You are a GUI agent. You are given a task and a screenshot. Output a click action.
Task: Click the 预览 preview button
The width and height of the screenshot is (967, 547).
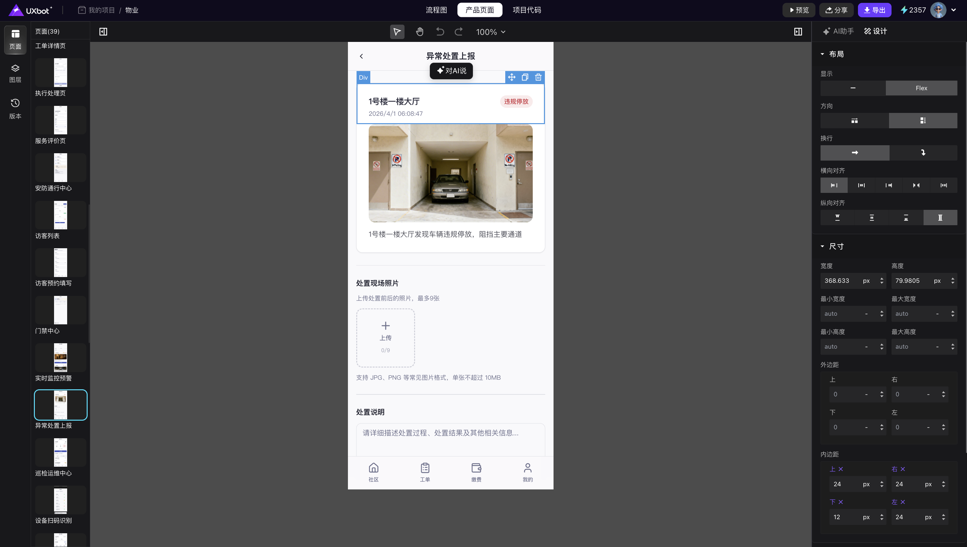click(798, 10)
